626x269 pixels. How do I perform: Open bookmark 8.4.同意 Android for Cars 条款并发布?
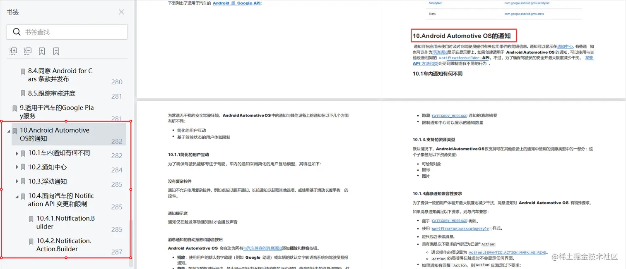[x=60, y=75]
